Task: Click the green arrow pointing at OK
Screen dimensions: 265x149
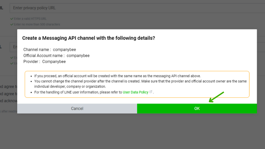Action: tap(216, 97)
